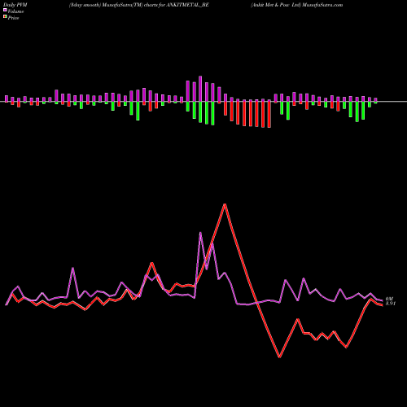407x407 pixels.
Task: Click the tallest purple volume bar
Action: pyautogui.click(x=200, y=89)
